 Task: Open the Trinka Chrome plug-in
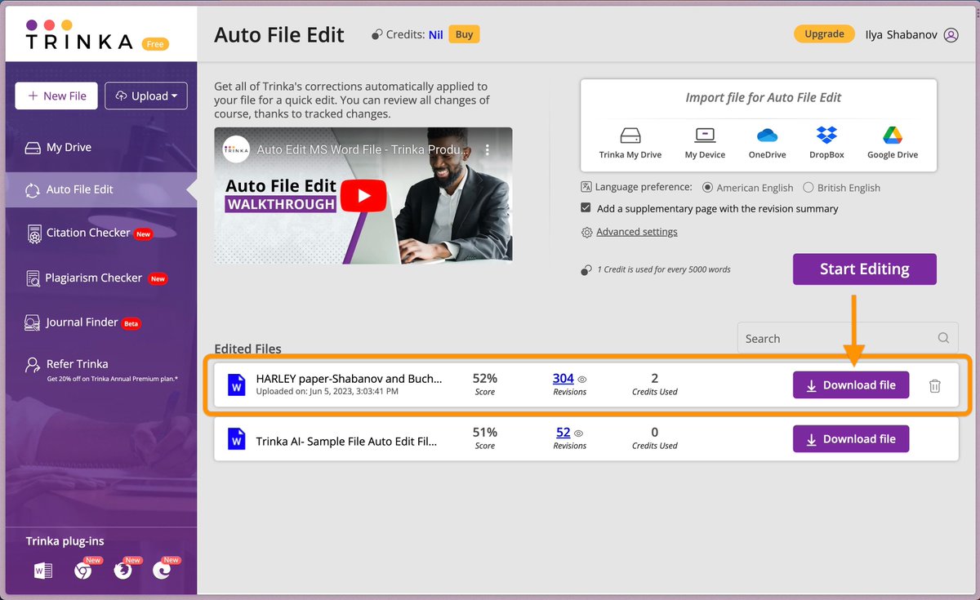point(82,570)
